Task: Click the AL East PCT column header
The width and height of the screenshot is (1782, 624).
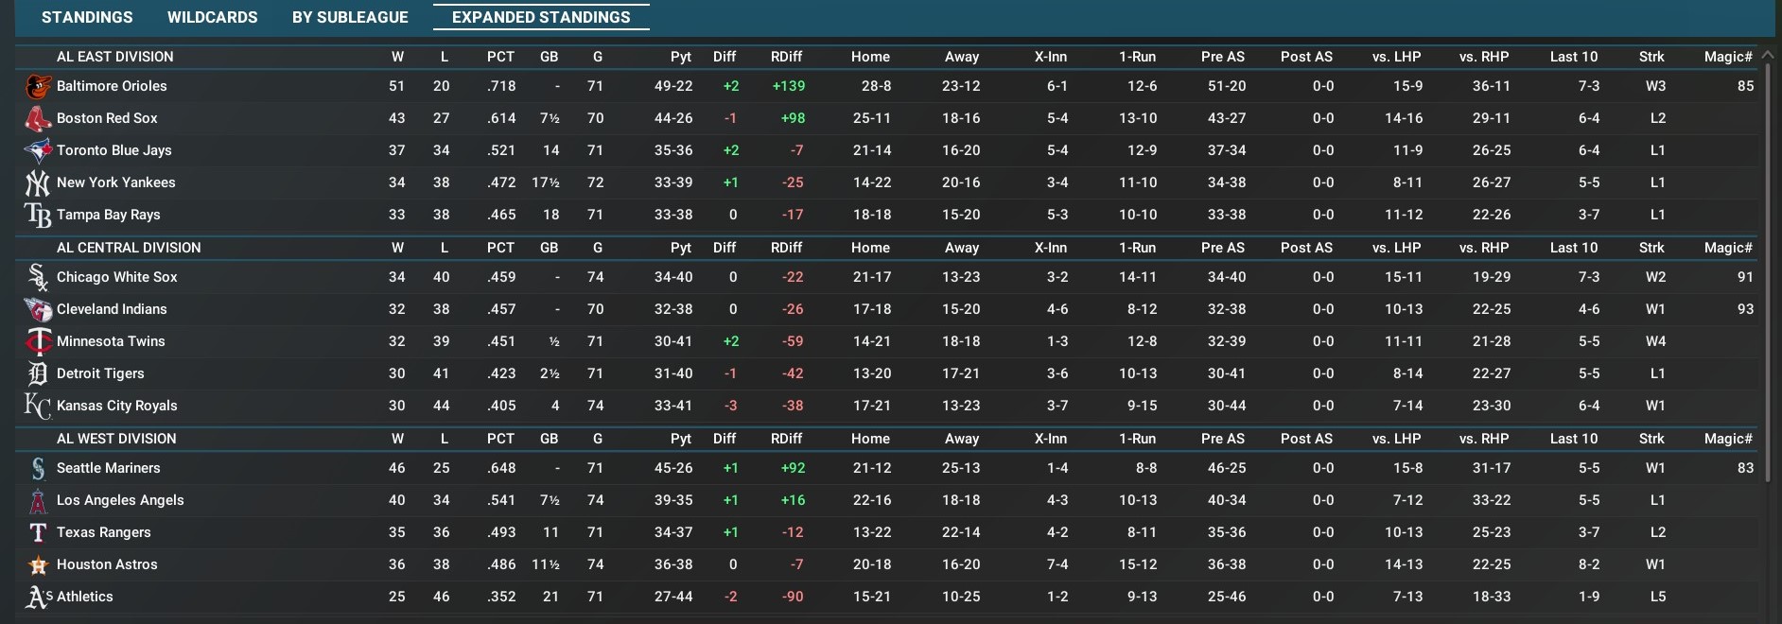Action: [x=500, y=57]
